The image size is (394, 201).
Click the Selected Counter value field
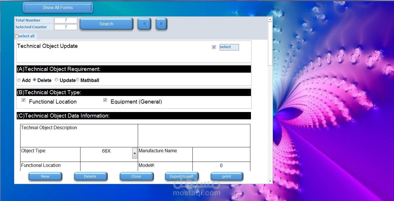(x=66, y=27)
